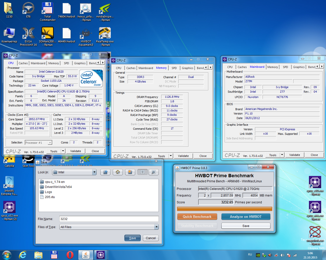326x260 pixels.
Task: Open Tools dropdown arrow in CPU window
Action: tap(63, 151)
